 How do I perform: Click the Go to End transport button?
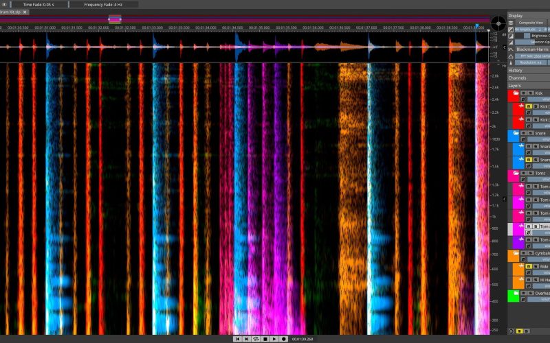[247, 339]
